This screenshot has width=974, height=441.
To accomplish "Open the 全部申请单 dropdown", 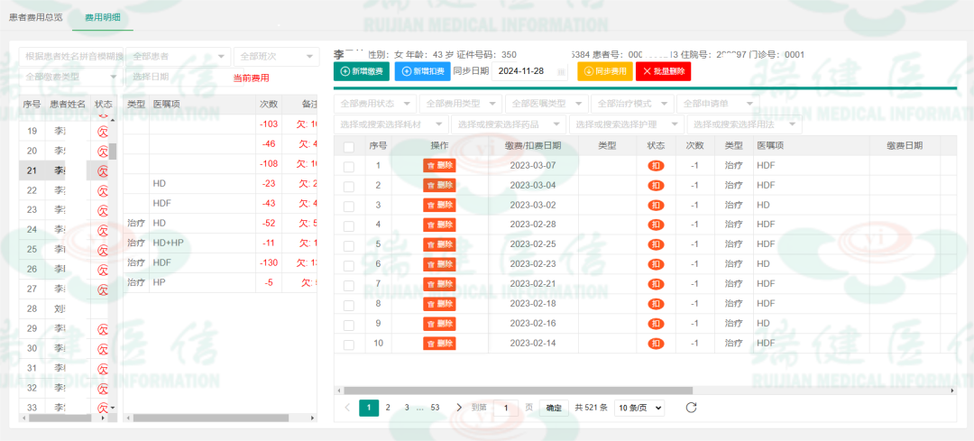I will click(718, 103).
